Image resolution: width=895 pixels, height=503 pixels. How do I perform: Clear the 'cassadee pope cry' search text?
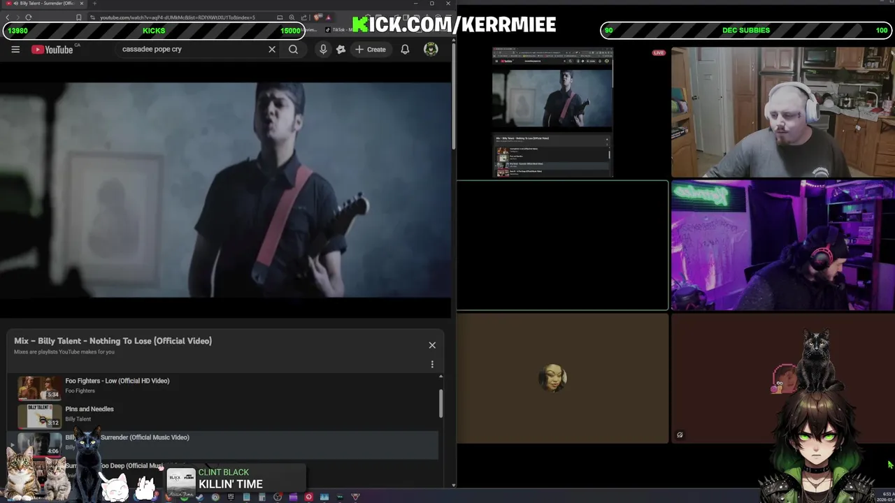[272, 50]
